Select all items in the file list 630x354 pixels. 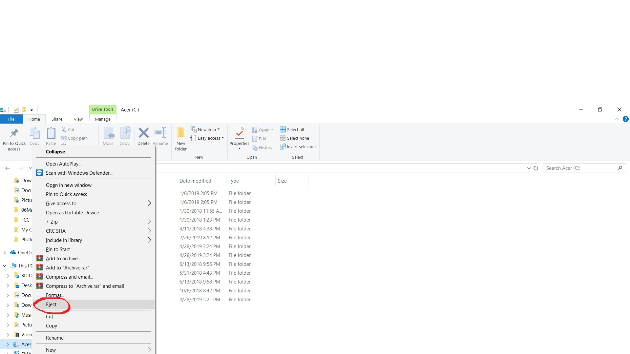[292, 129]
